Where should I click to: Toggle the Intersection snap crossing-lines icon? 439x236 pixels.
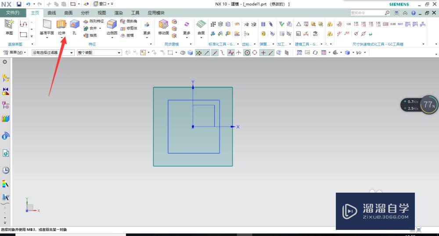pos(238,53)
